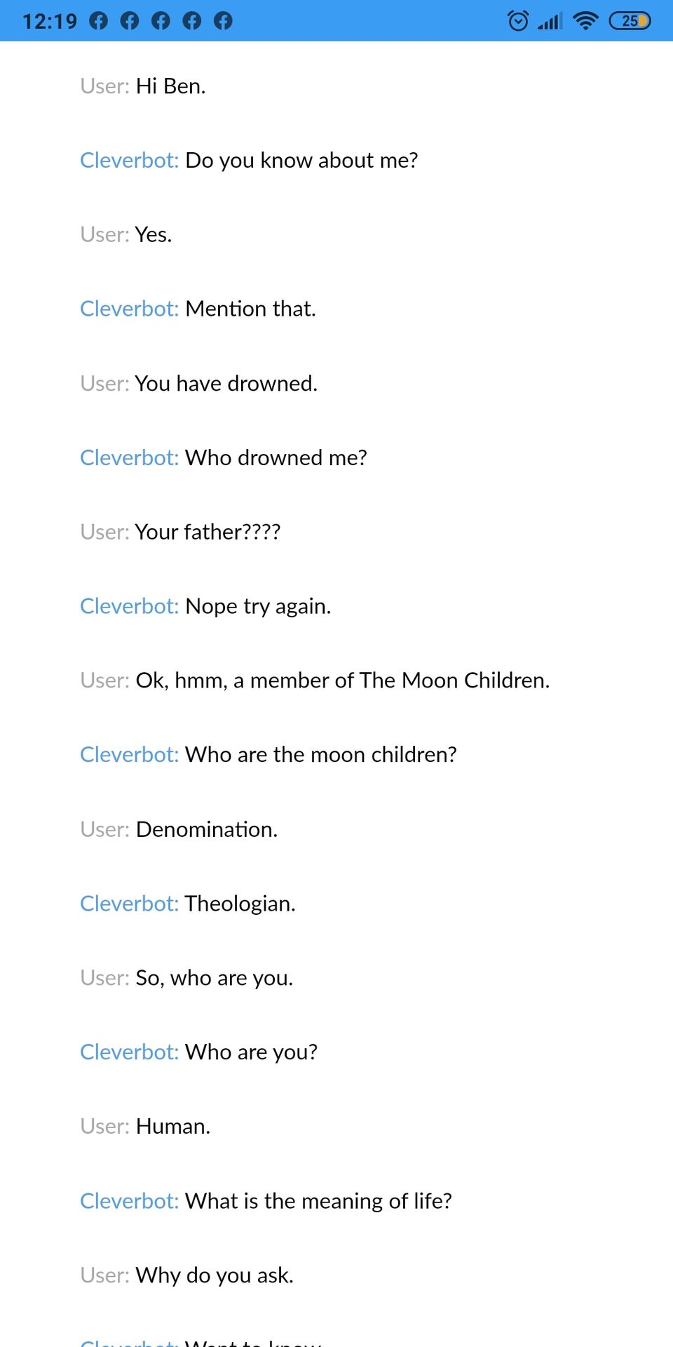Tap the 'Who are the moon children?' reply
The image size is (673, 1347).
[321, 755]
